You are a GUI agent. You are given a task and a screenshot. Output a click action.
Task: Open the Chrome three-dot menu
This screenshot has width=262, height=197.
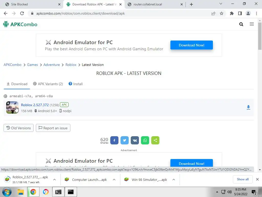click(x=256, y=13)
